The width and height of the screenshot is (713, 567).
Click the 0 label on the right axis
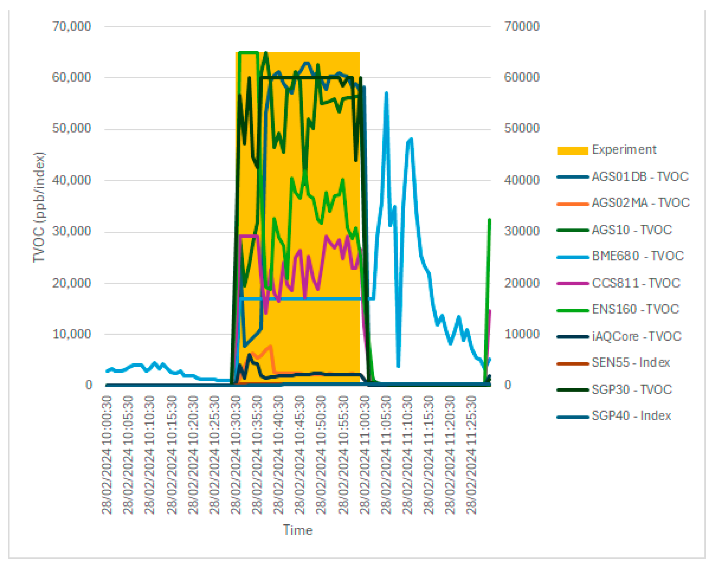click(x=508, y=385)
